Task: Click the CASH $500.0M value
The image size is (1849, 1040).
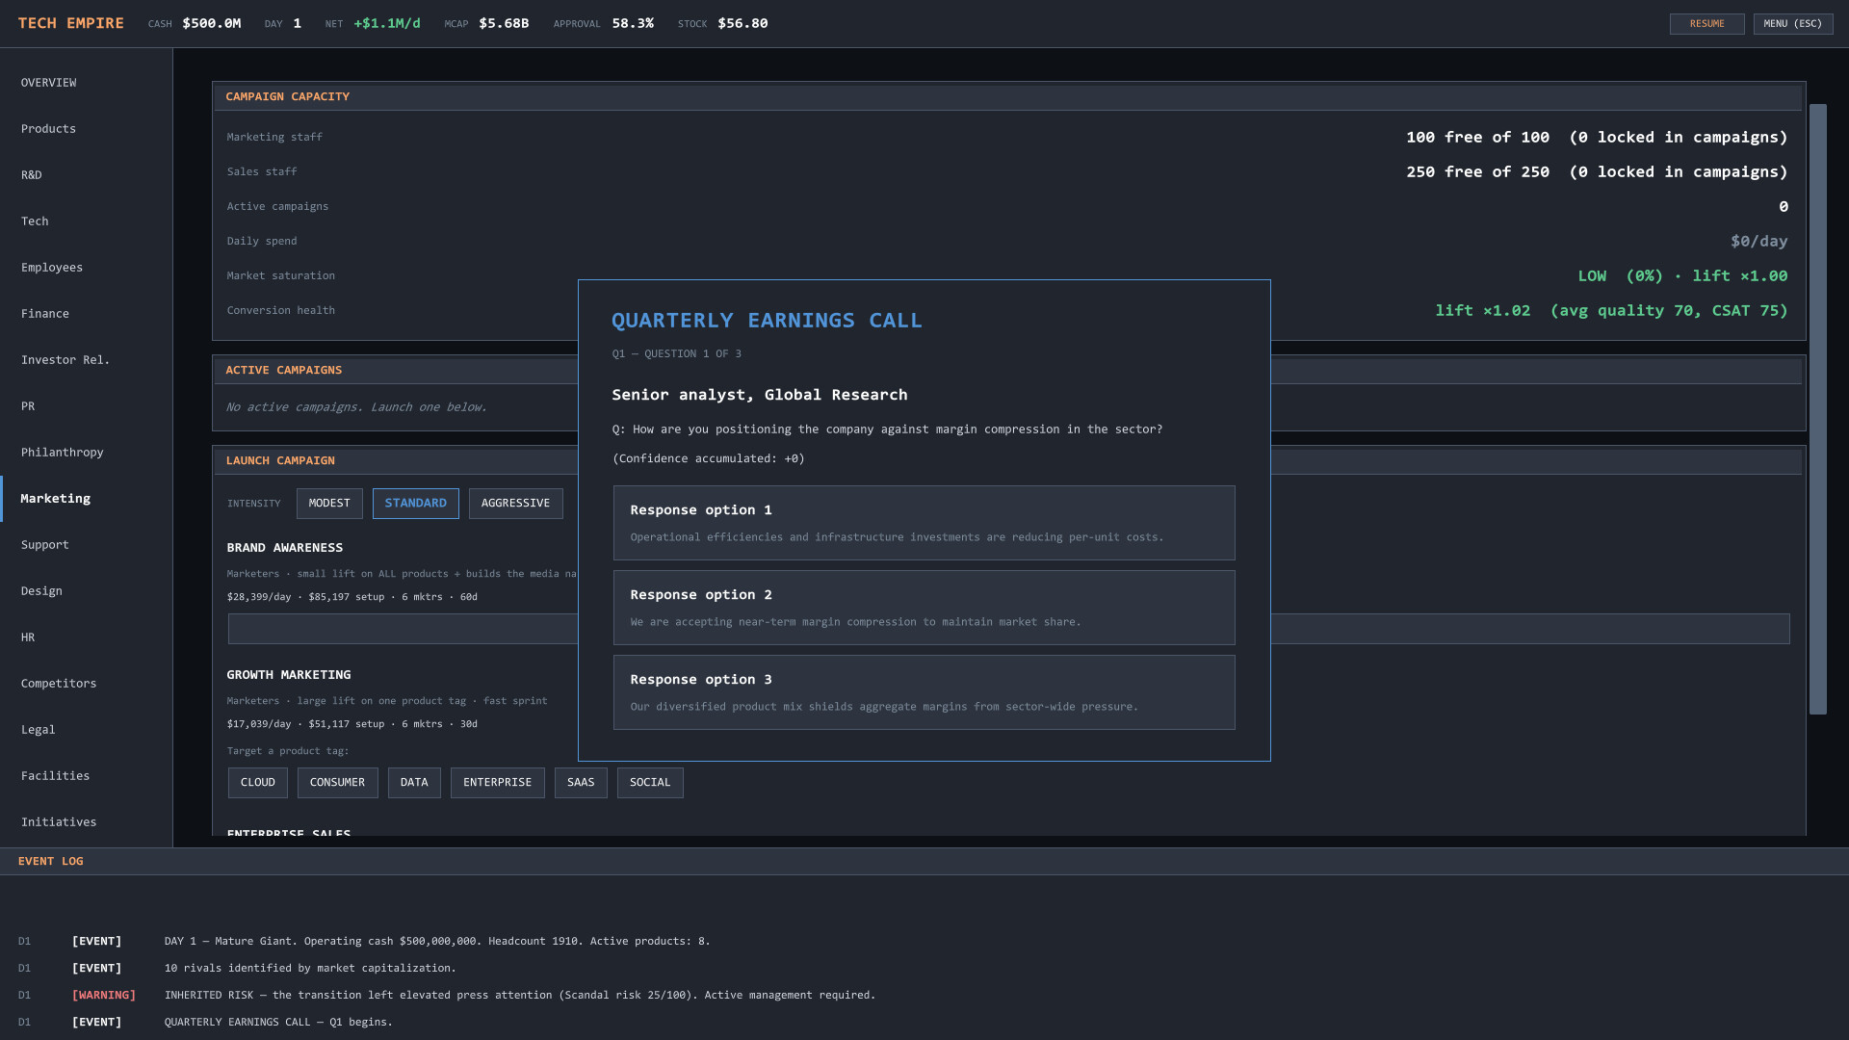Action: click(212, 23)
